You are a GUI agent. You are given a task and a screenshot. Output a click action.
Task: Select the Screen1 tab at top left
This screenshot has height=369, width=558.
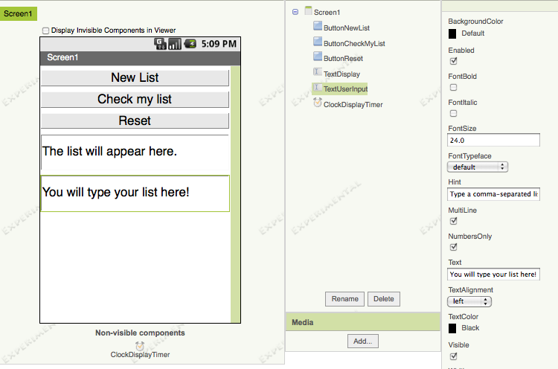pyautogui.click(x=18, y=14)
